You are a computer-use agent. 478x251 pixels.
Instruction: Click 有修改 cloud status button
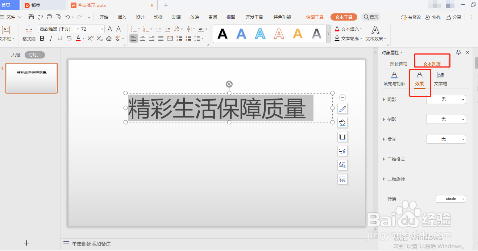pyautogui.click(x=411, y=17)
